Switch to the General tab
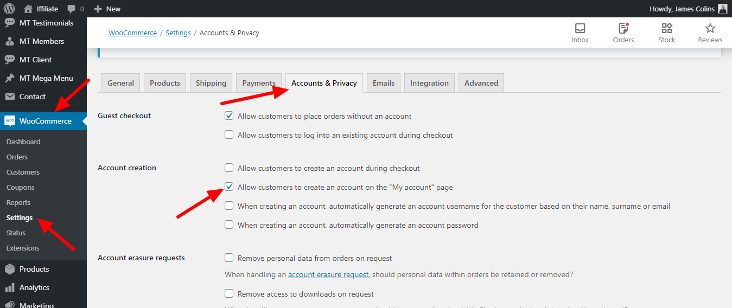The height and width of the screenshot is (308, 732). point(120,83)
